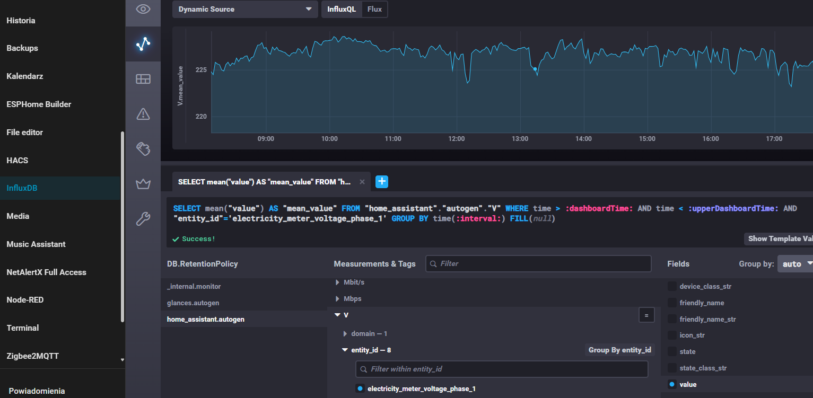This screenshot has width=813, height=398.
Task: Toggle the friendly_name field checkbox
Action: point(672,303)
